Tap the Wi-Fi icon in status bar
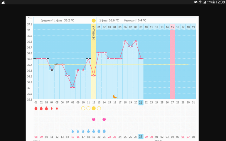Screen dimensions: 226x141 [x=200, y=2]
